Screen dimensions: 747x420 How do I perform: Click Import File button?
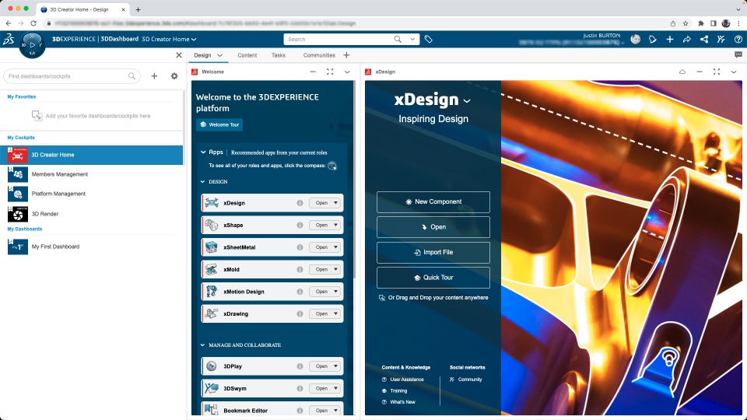[x=433, y=252]
